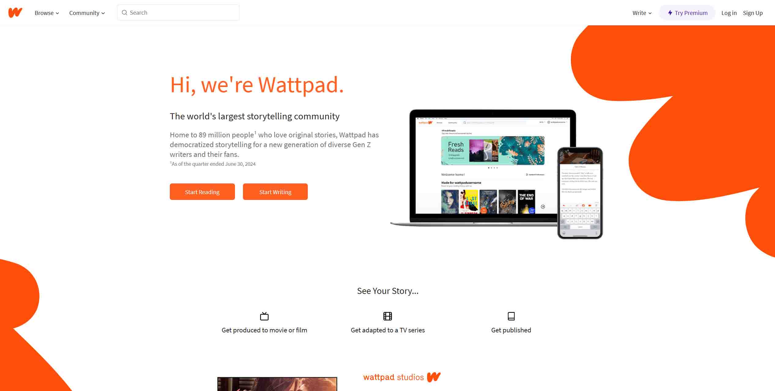Expand the Browse dropdown menu

pos(47,13)
